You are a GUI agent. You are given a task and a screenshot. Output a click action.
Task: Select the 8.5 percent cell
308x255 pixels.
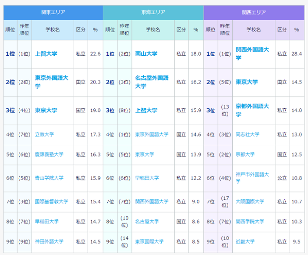(196, 242)
